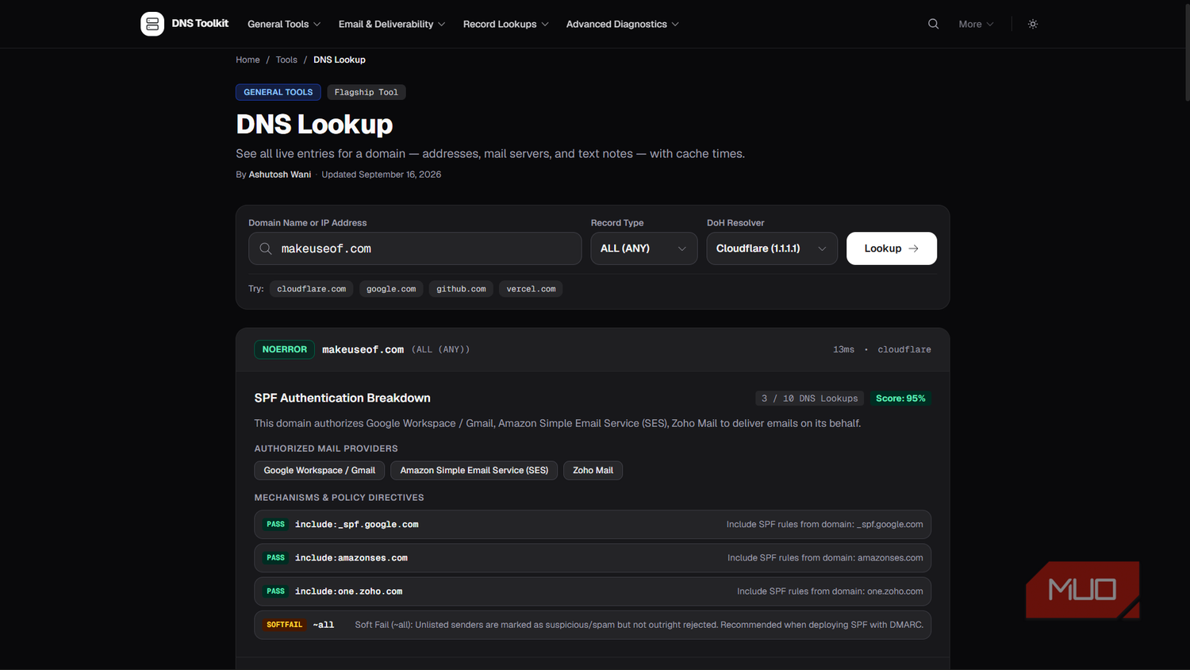
Task: Expand the More menu in header
Action: [976, 24]
